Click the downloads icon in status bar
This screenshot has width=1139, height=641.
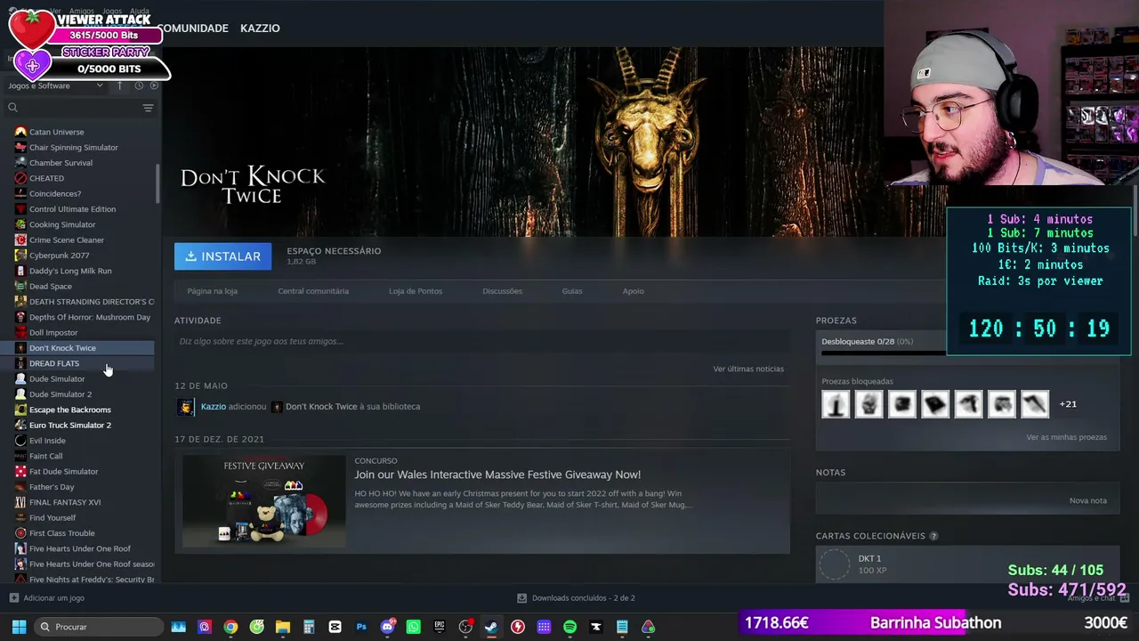(x=521, y=598)
